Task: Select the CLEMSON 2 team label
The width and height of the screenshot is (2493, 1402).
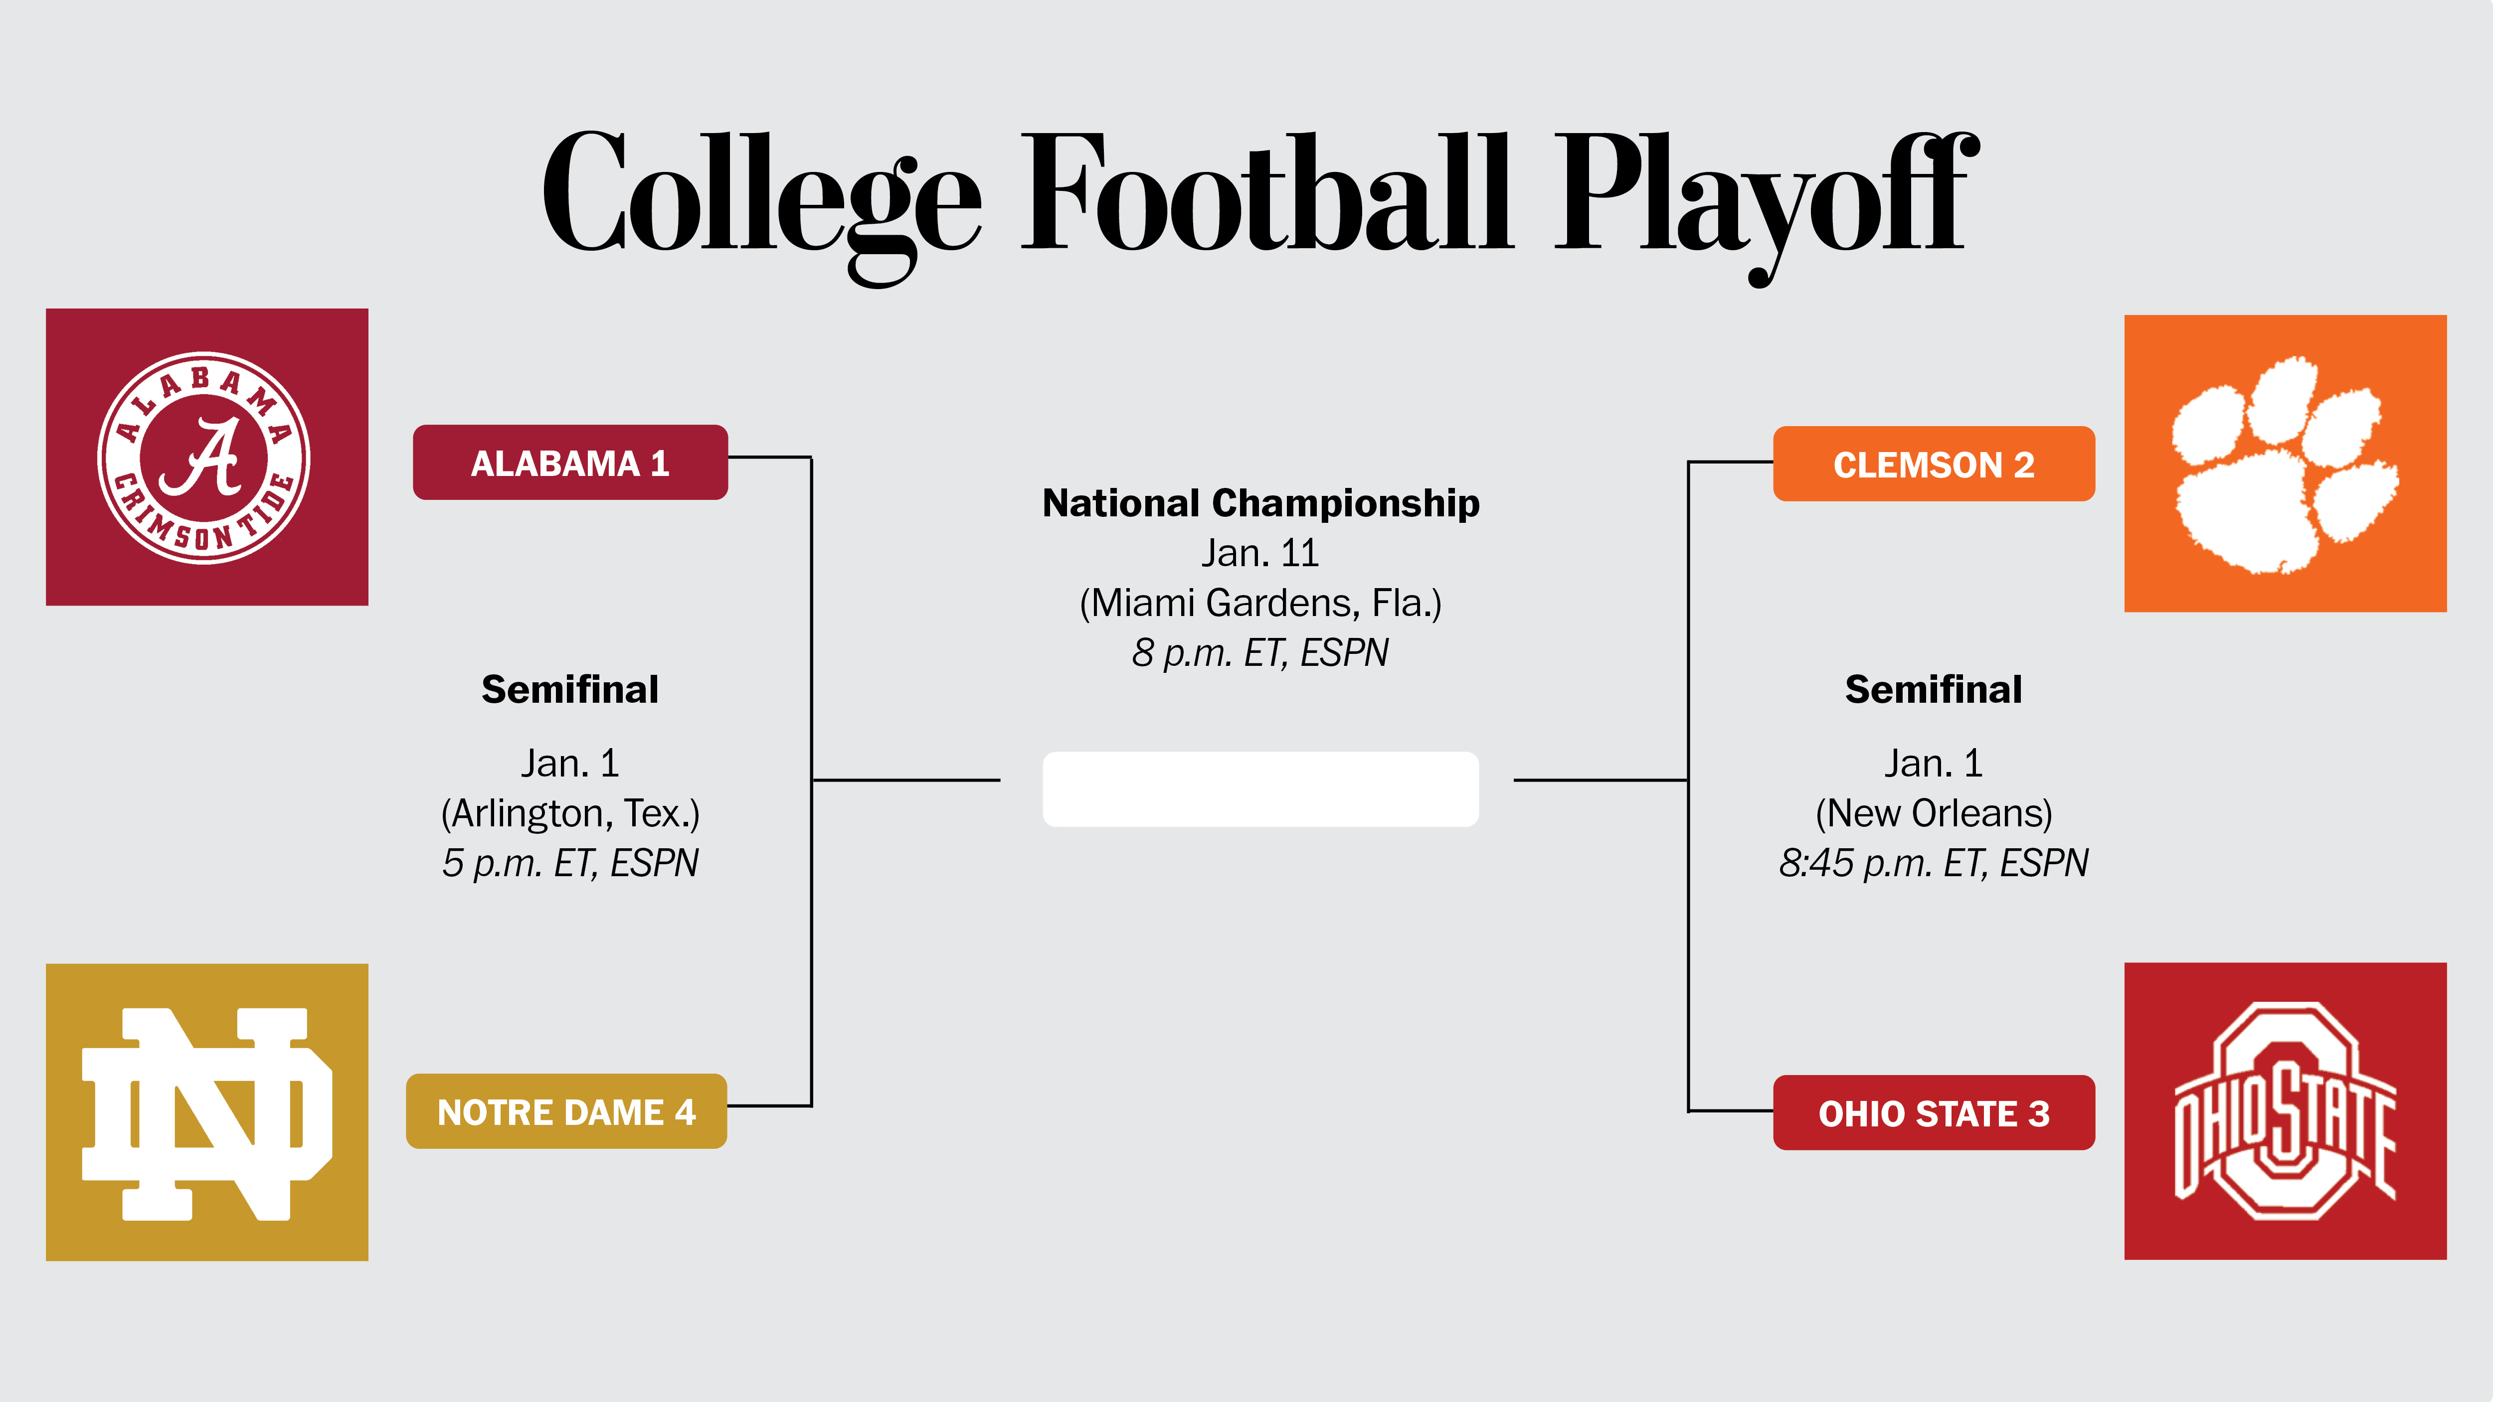Action: pyautogui.click(x=1933, y=464)
